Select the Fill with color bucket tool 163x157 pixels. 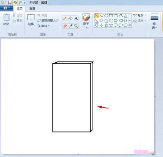[70, 18]
